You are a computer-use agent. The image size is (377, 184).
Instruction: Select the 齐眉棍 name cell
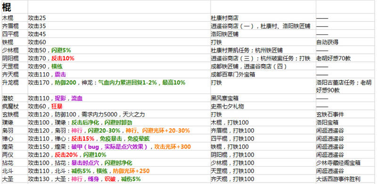(x=15, y=26)
